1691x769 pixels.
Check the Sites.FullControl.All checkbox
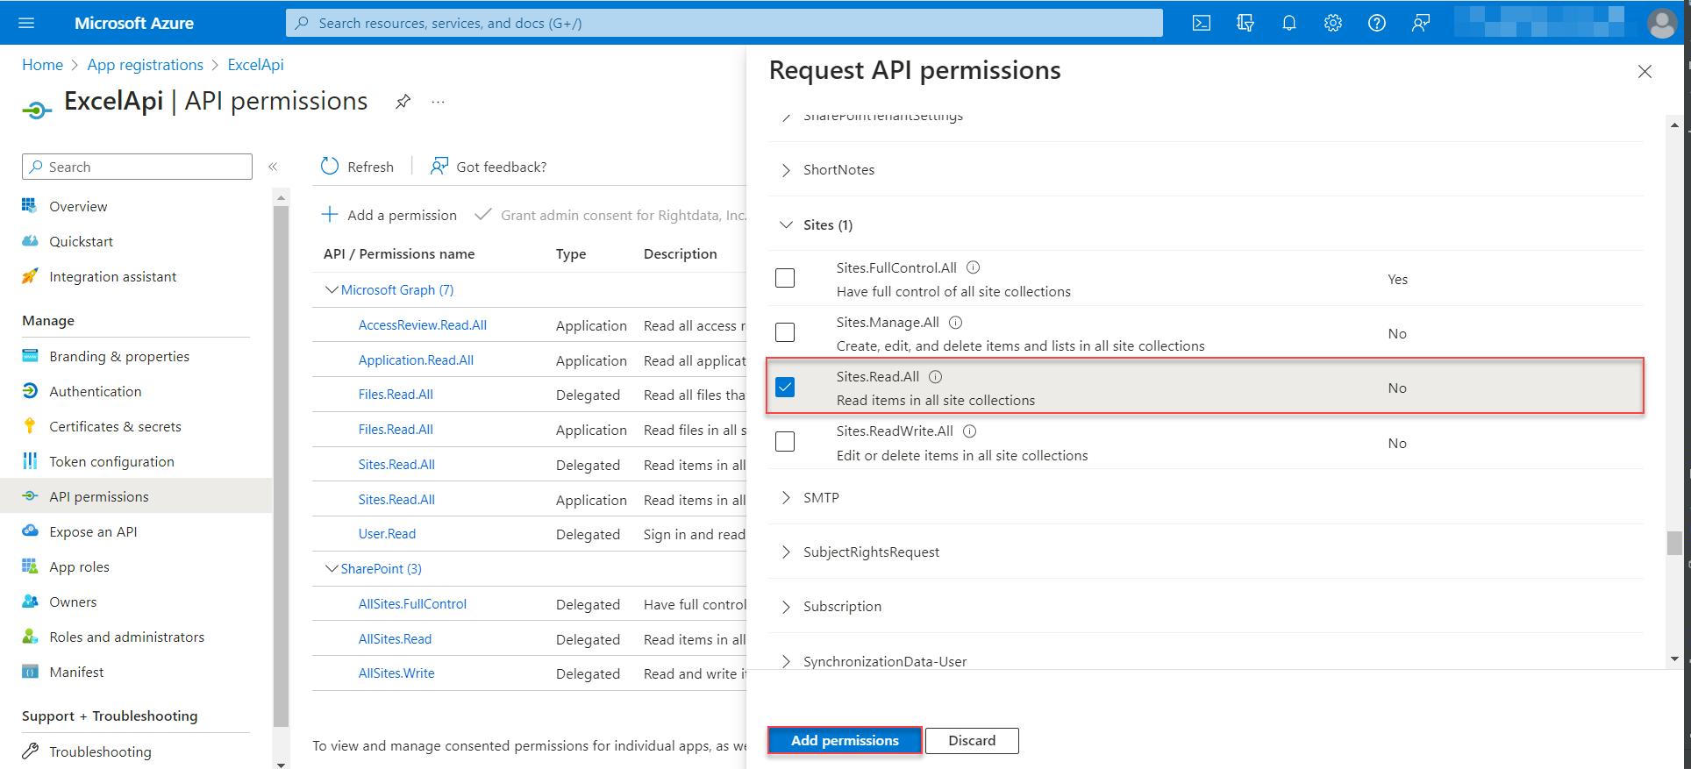click(785, 278)
